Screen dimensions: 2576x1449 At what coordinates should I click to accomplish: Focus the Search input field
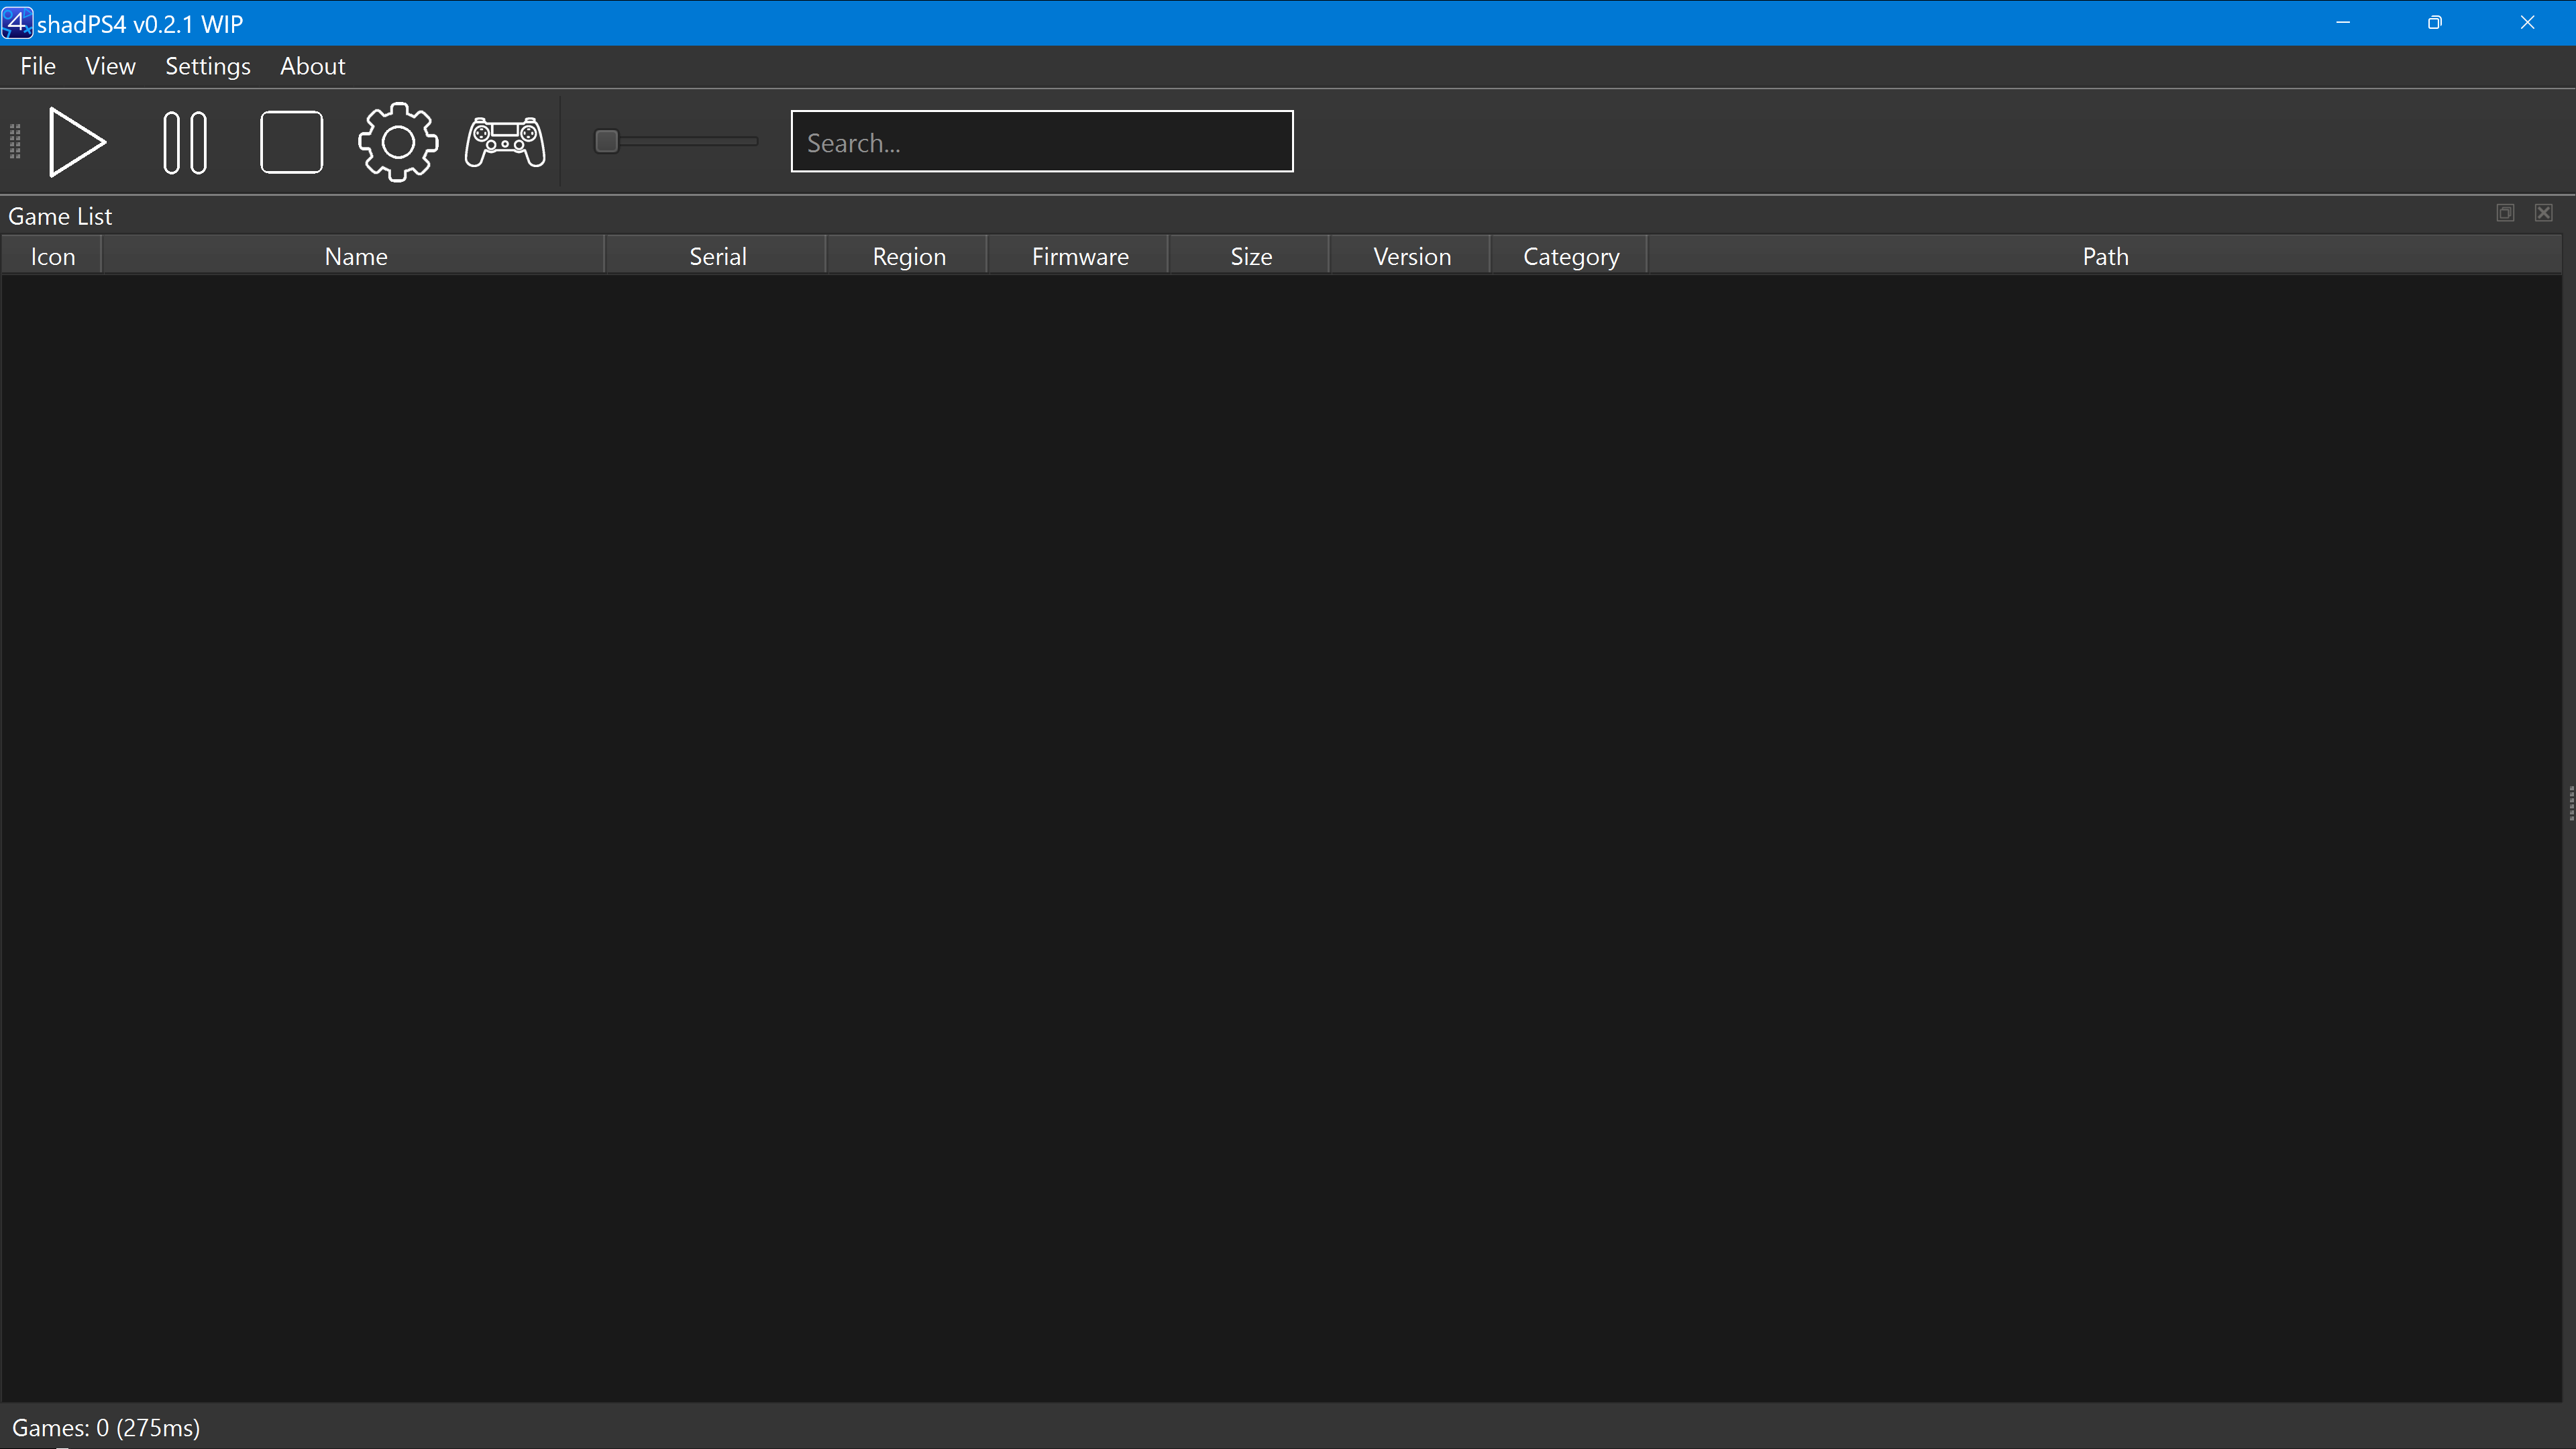pos(1042,141)
